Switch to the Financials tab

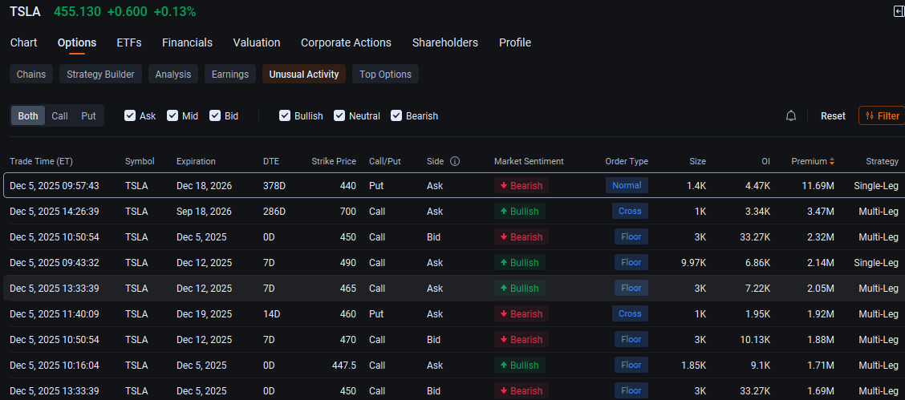click(x=187, y=42)
